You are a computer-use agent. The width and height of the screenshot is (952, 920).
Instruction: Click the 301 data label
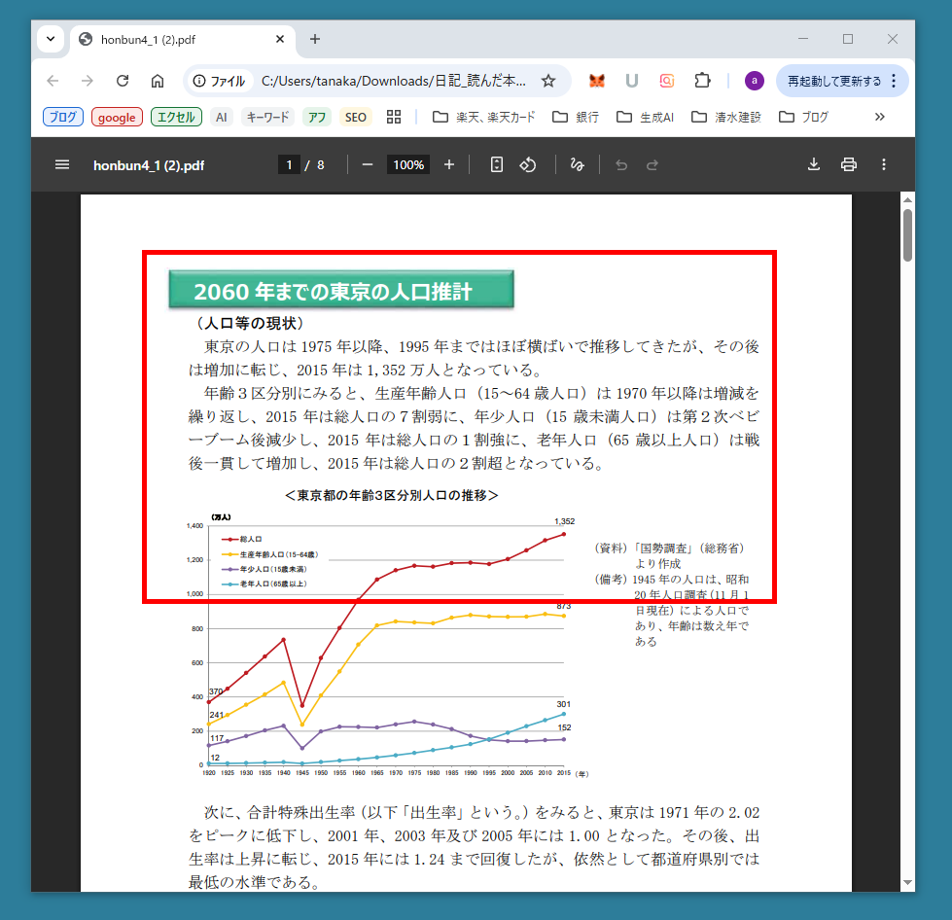563,704
